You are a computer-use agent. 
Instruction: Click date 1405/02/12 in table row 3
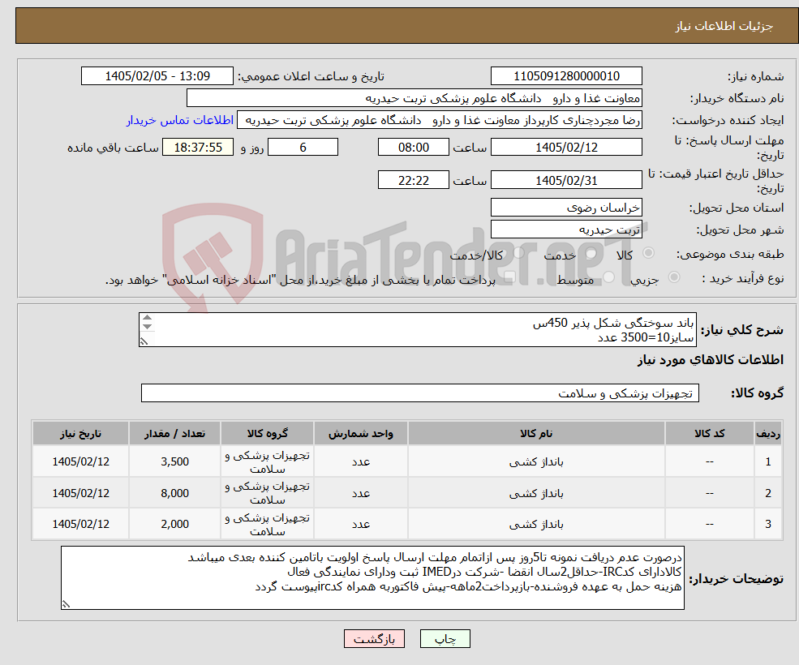[80, 524]
